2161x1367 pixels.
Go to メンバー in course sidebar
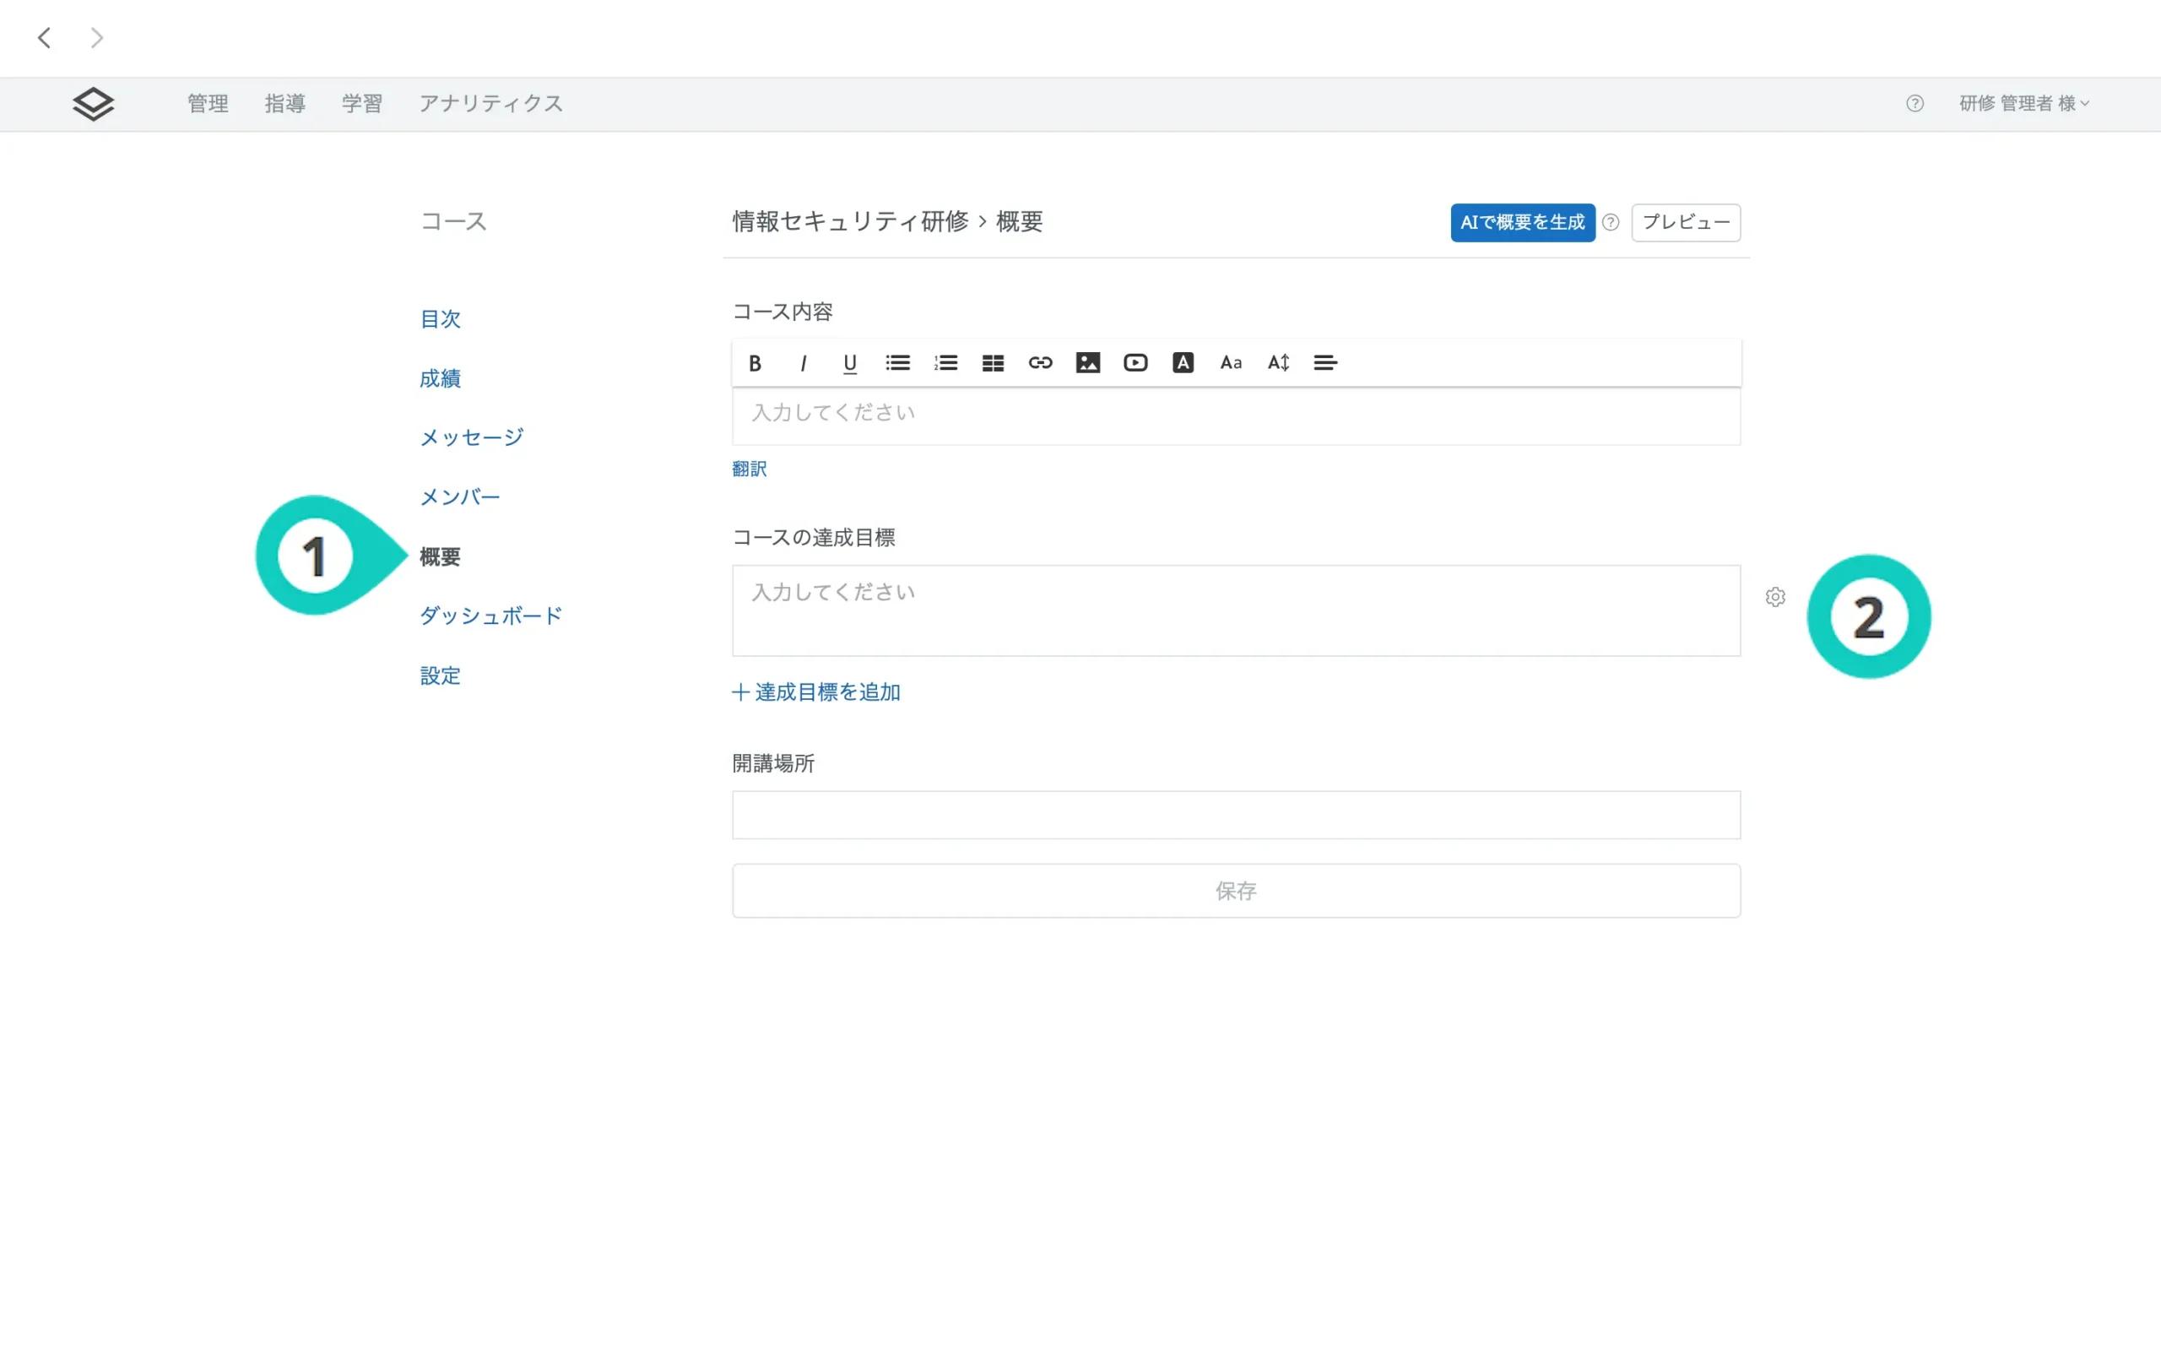[459, 496]
